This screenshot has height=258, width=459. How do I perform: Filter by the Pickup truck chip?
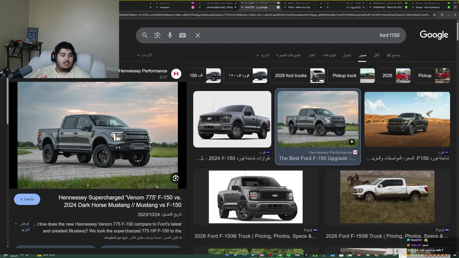click(x=351, y=76)
